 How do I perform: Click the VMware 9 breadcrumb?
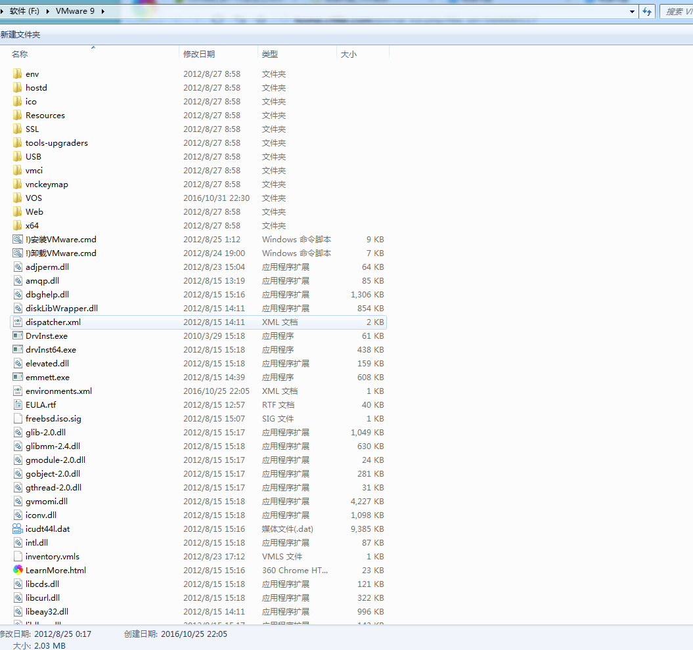pyautogui.click(x=75, y=11)
